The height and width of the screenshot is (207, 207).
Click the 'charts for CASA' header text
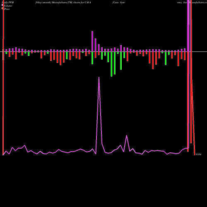point(82,2)
